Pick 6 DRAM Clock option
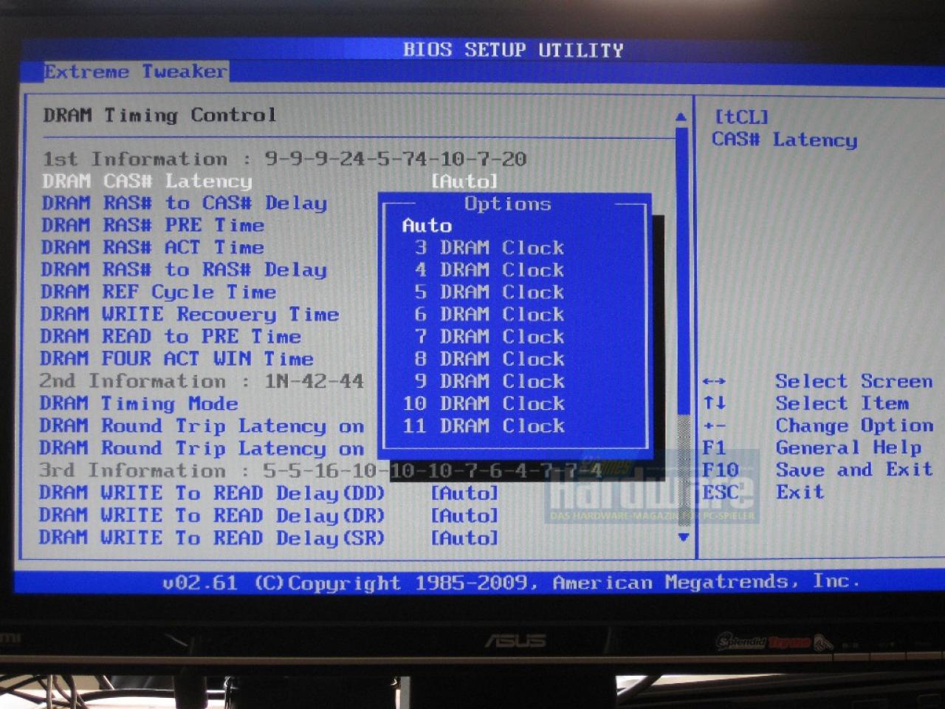The image size is (945, 709). pyautogui.click(x=489, y=314)
